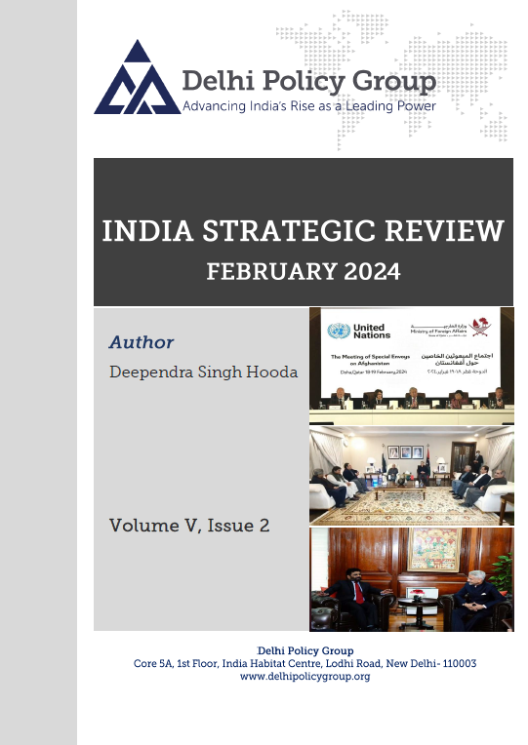The width and height of the screenshot is (528, 745).
Task: Open the United Nations Special Envoys meeting photo
Action: click(x=412, y=366)
